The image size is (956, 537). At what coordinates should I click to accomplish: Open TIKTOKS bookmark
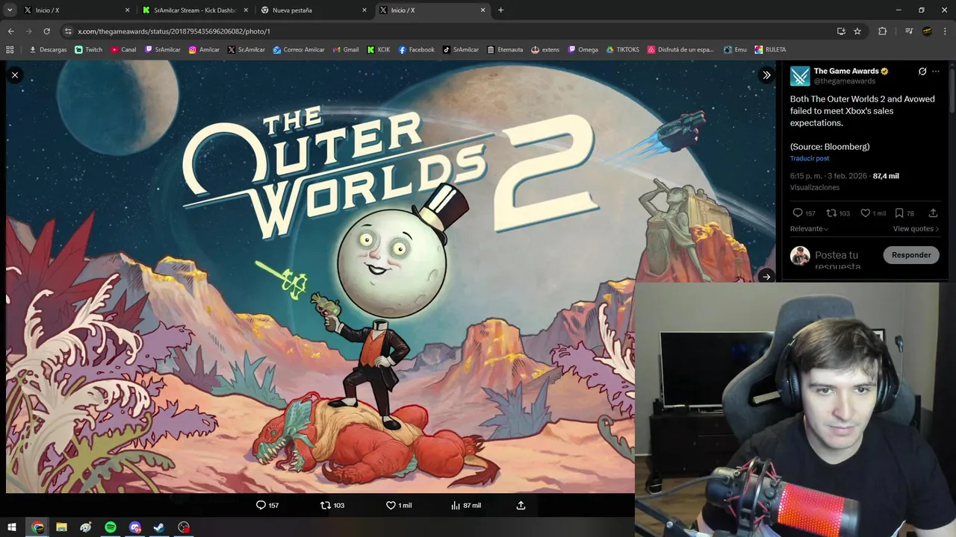pyautogui.click(x=622, y=50)
